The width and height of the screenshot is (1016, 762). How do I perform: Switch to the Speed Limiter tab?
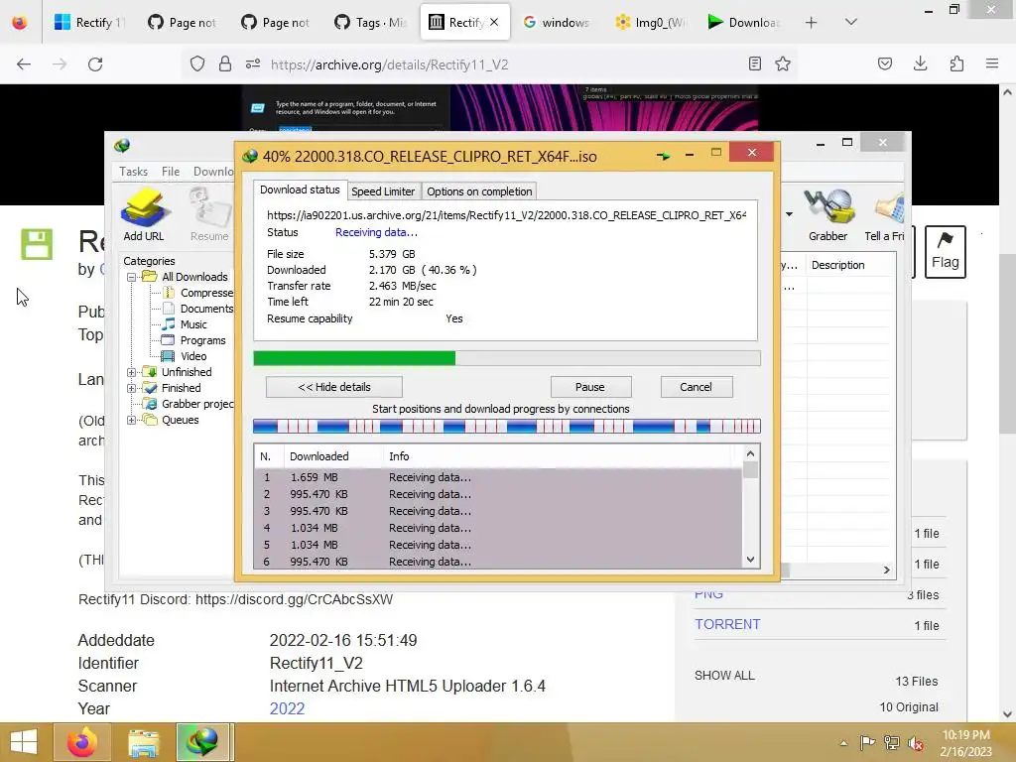coord(383,191)
